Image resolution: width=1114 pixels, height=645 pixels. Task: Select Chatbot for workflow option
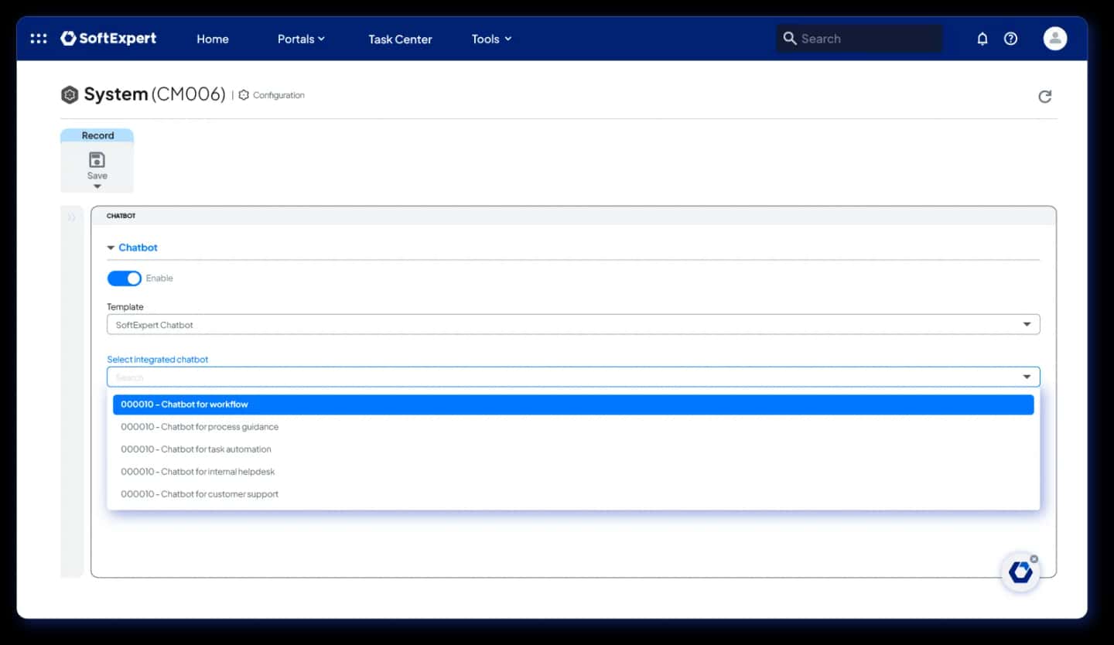tap(573, 404)
